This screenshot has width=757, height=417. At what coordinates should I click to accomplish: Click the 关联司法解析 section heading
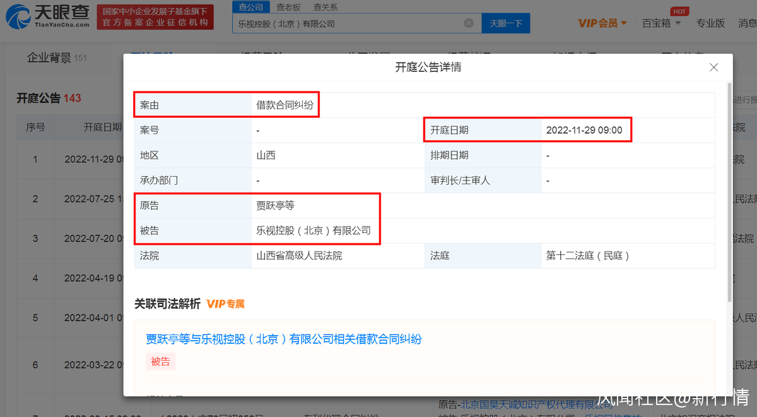click(167, 304)
